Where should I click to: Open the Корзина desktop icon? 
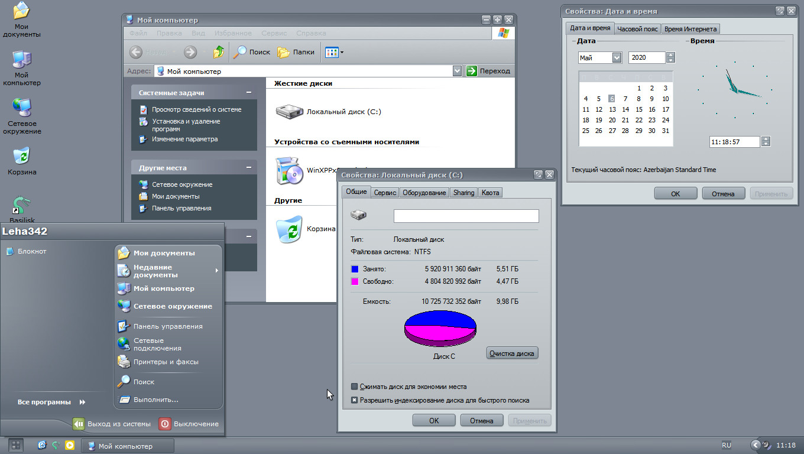22,161
